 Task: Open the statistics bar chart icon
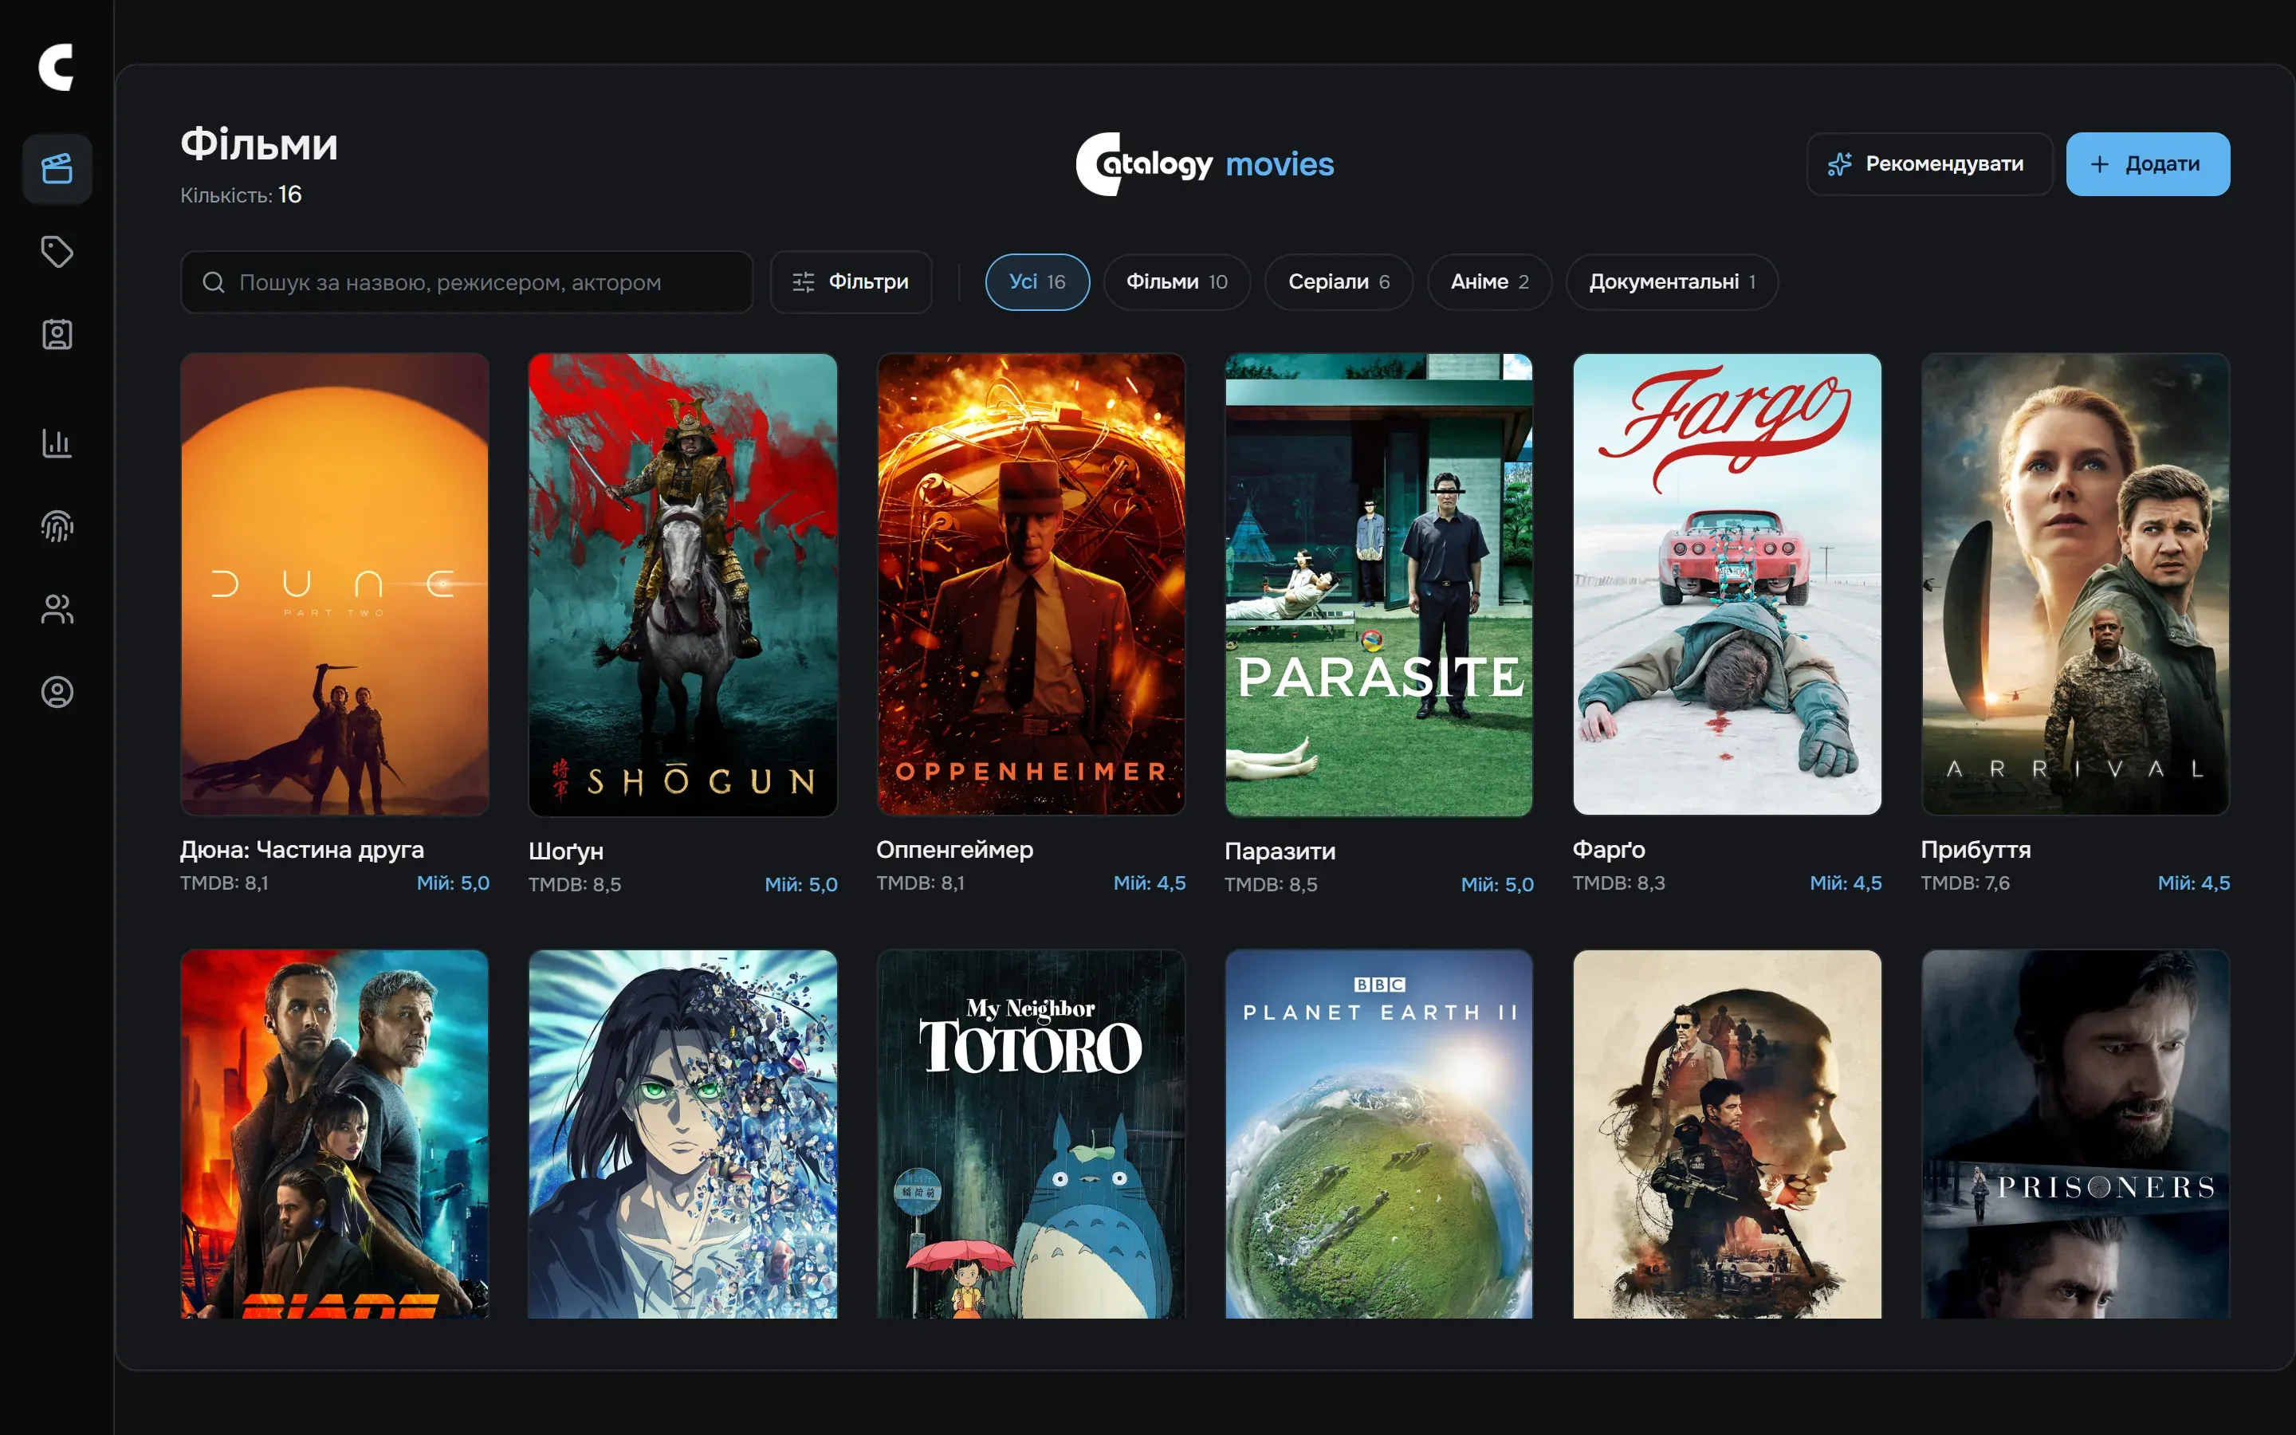click(x=57, y=442)
